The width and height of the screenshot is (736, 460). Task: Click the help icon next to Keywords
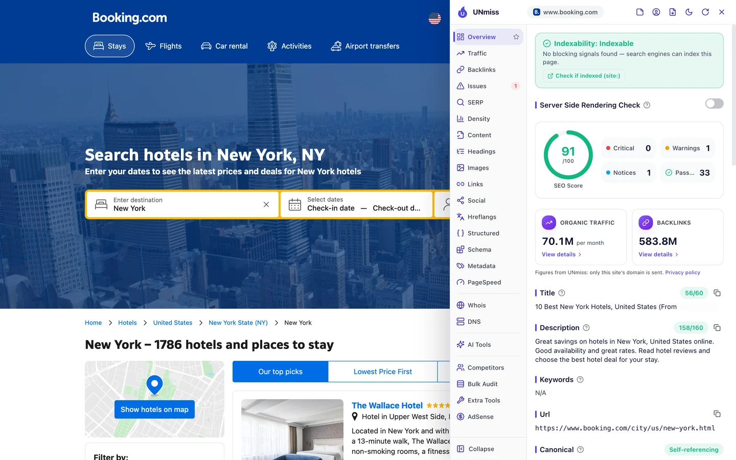[x=580, y=380]
